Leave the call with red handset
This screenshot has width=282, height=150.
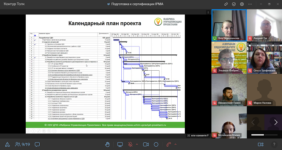(169, 144)
